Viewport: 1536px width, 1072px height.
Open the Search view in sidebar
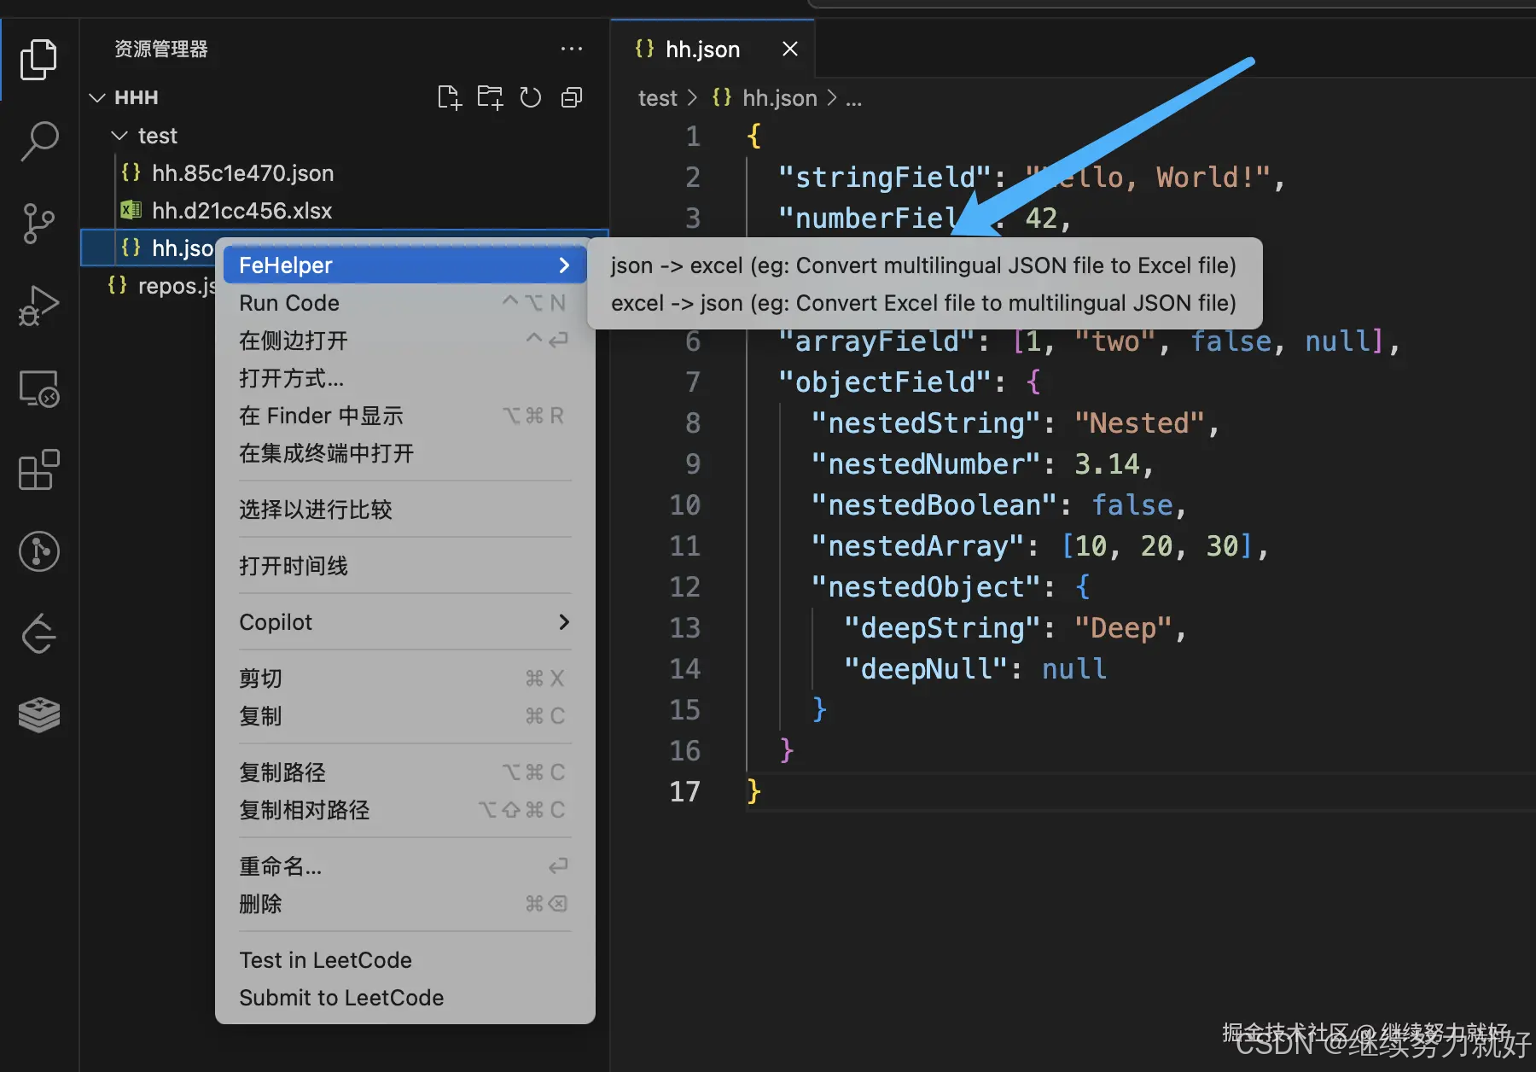(38, 141)
